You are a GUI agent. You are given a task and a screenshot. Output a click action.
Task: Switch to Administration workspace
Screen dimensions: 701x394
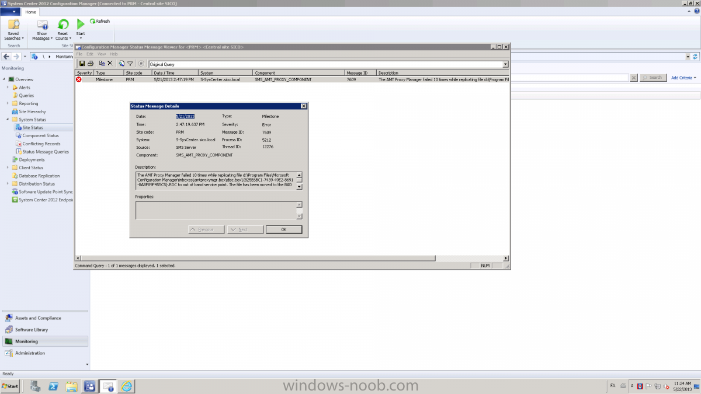point(46,353)
